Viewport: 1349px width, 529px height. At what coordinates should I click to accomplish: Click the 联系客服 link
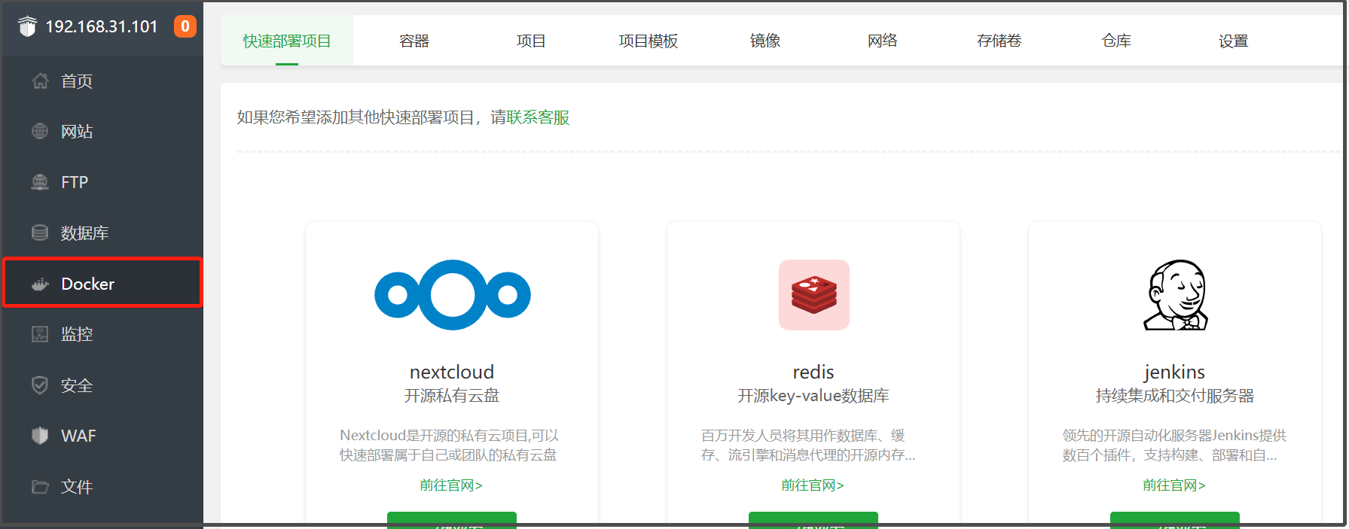(x=538, y=117)
